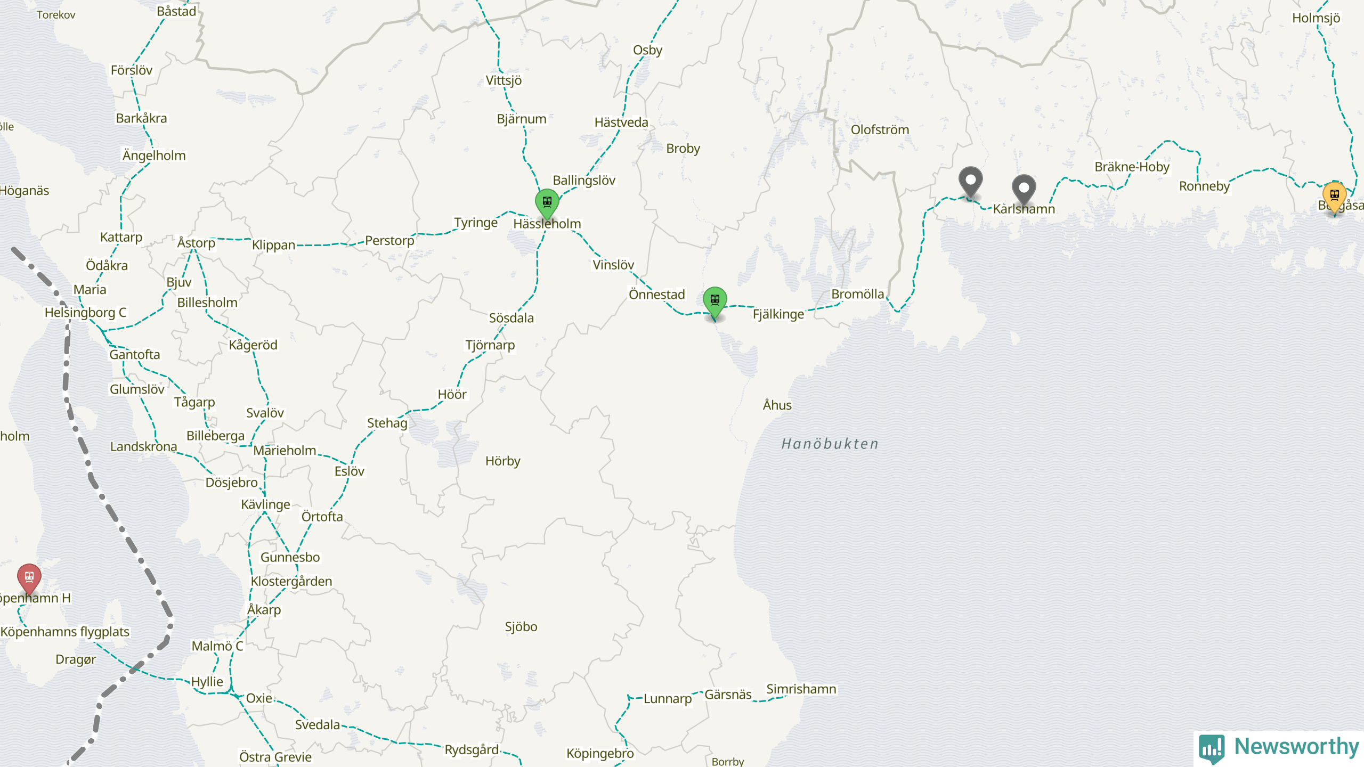The image size is (1364, 767).
Task: Click the Hörby label
Action: (502, 461)
